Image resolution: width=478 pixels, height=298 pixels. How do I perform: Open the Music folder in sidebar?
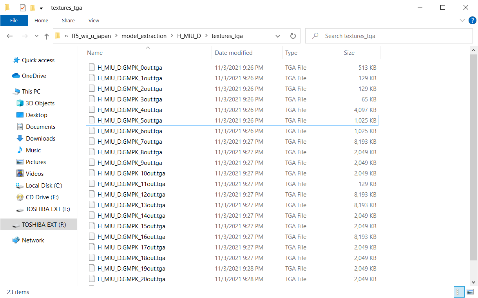(33, 150)
